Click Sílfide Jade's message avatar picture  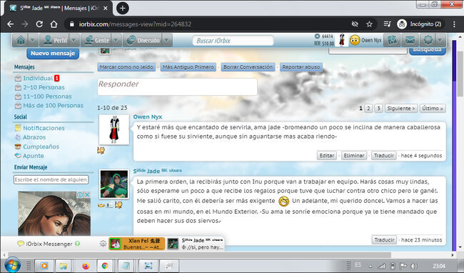click(x=114, y=184)
